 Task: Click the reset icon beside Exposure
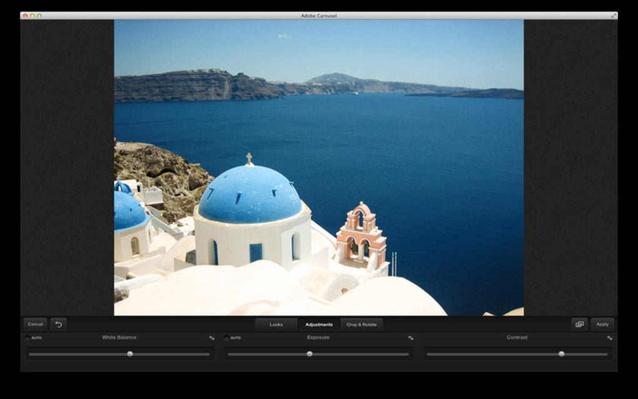tap(410, 337)
